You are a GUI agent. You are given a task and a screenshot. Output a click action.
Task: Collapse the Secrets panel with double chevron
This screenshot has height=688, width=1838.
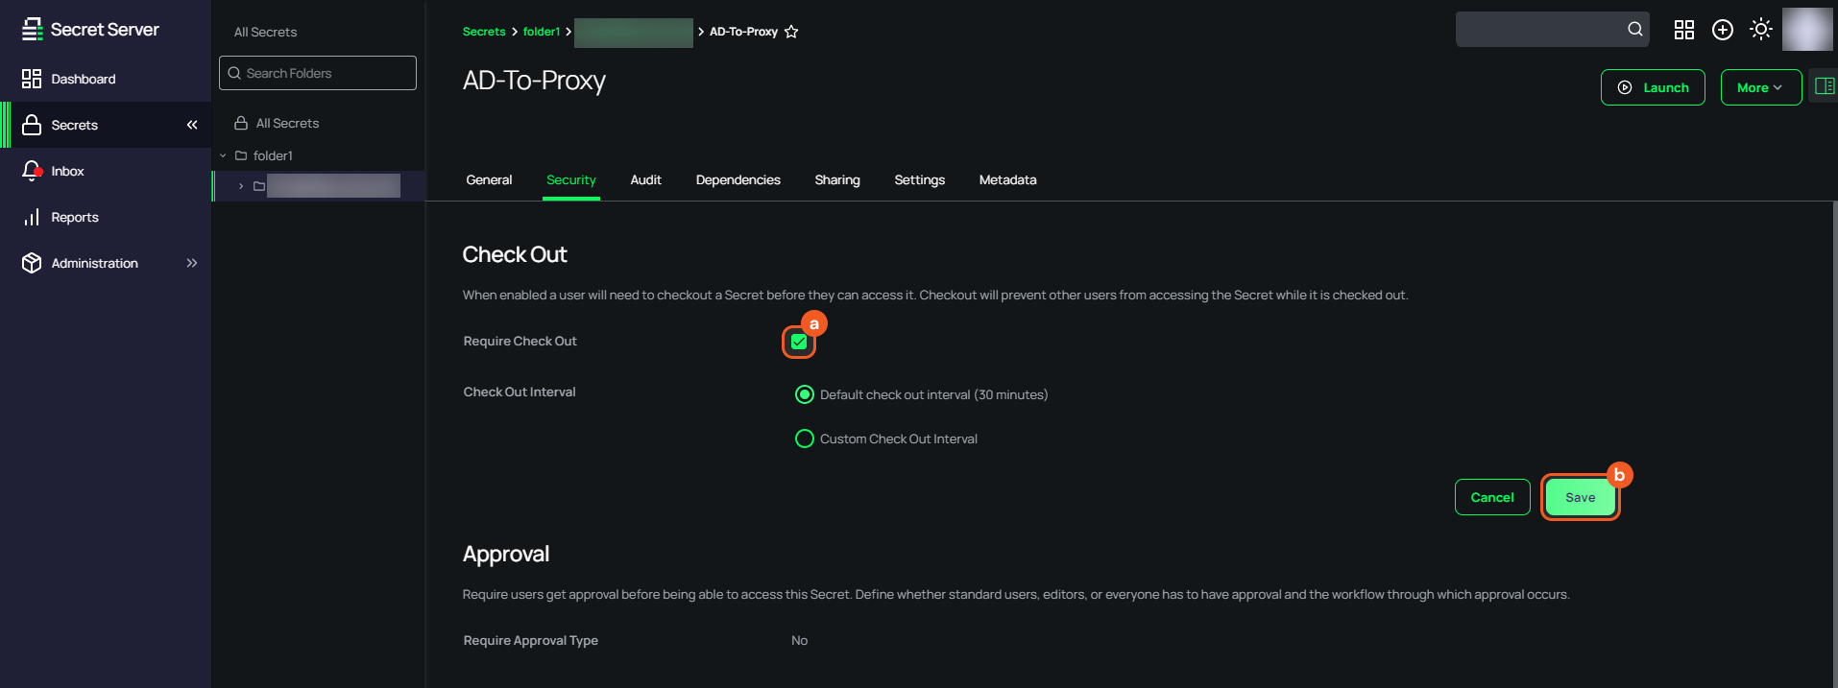pos(192,125)
